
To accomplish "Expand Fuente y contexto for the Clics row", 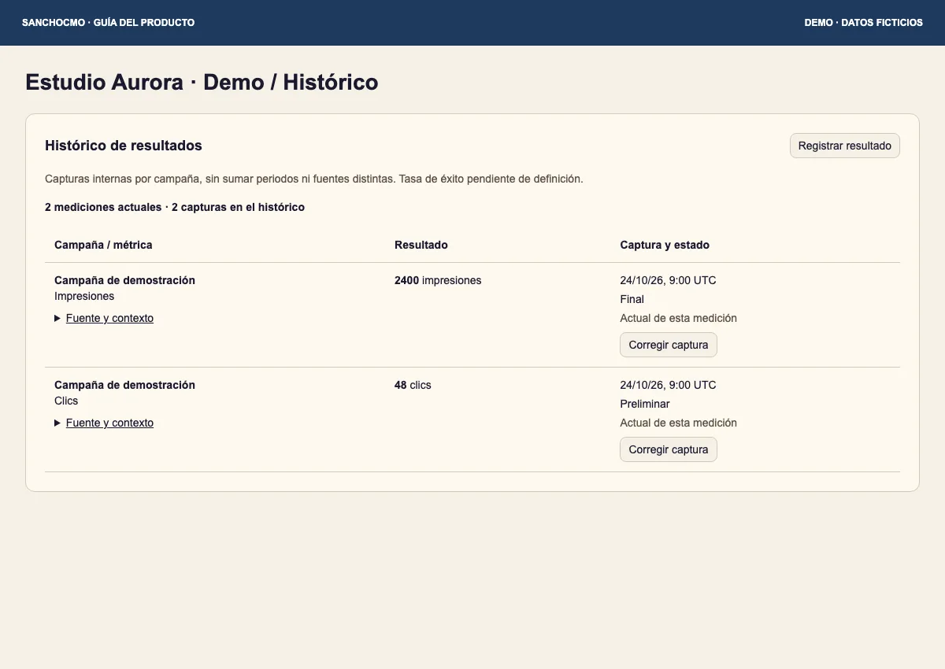I will [x=104, y=423].
